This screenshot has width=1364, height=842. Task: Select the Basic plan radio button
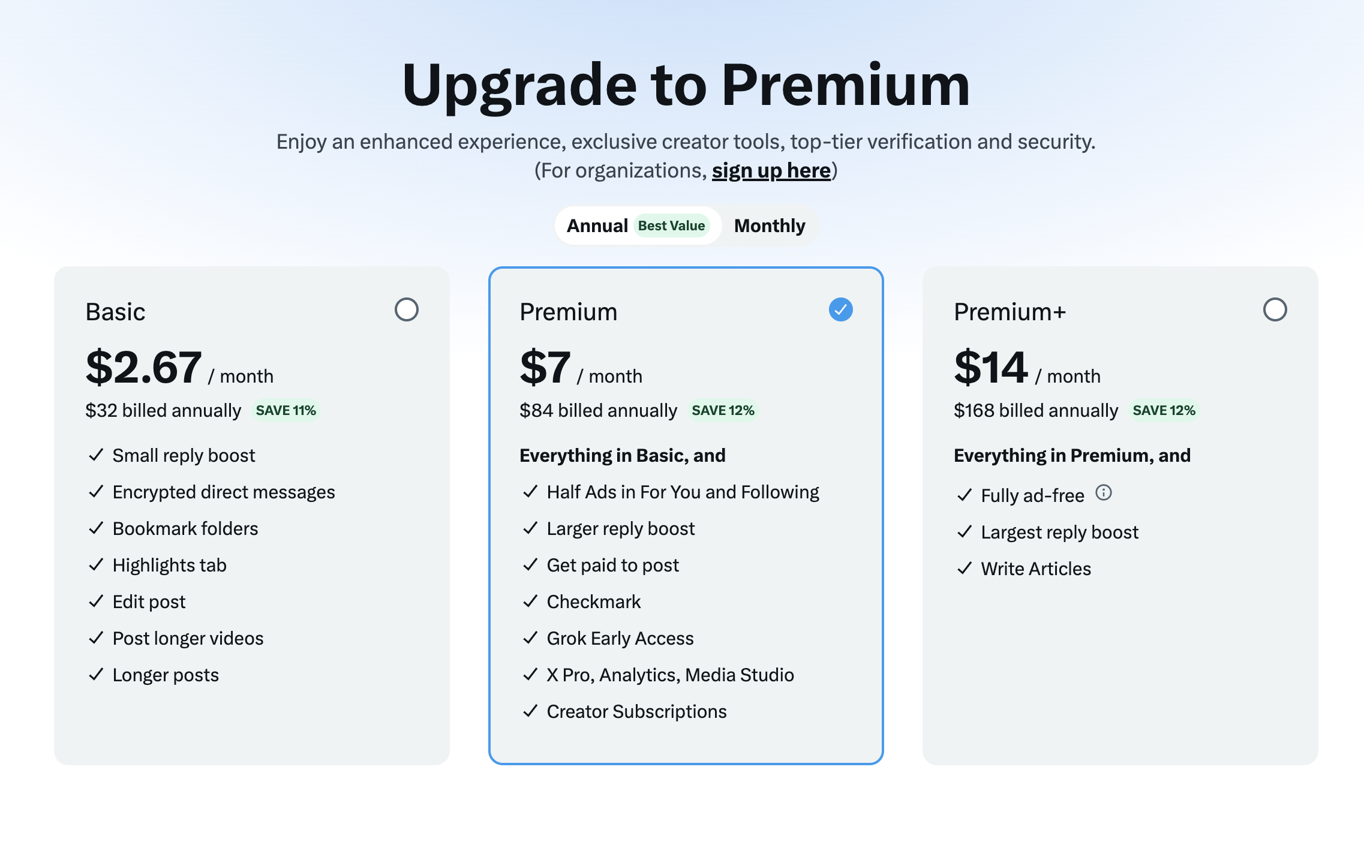406,309
